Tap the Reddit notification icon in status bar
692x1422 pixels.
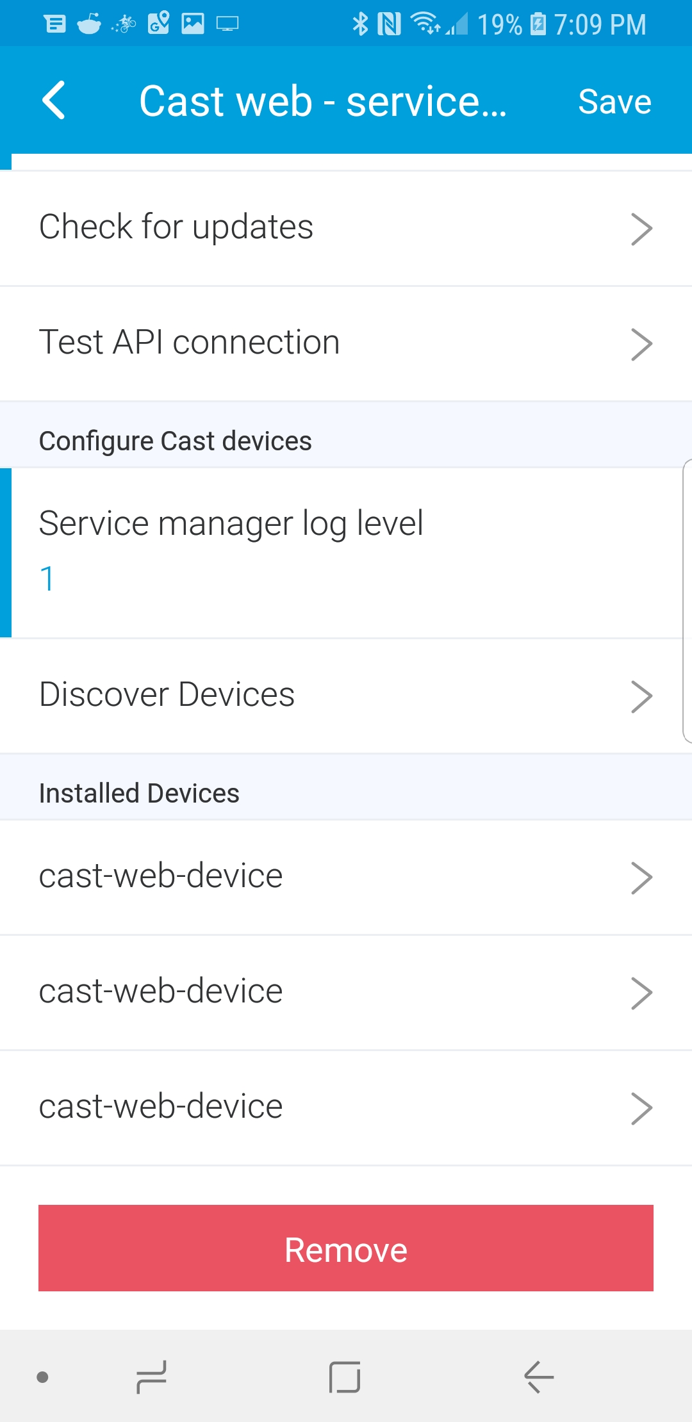(x=89, y=24)
